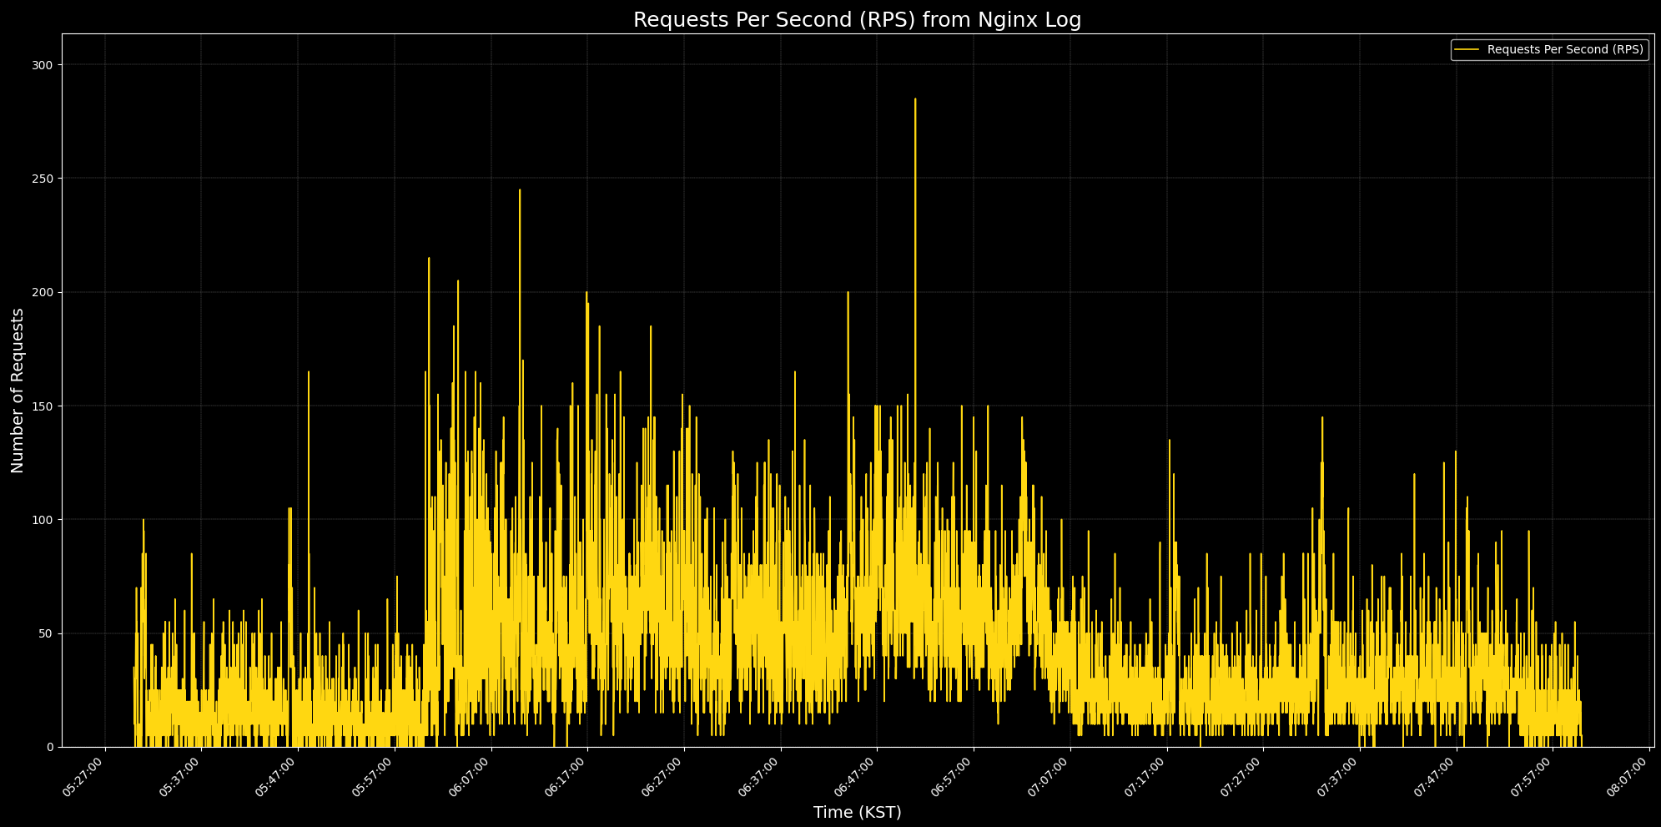Select the legend label 'Requests Per Second (RPS)'
Image resolution: width=1661 pixels, height=827 pixels.
pyautogui.click(x=1565, y=50)
